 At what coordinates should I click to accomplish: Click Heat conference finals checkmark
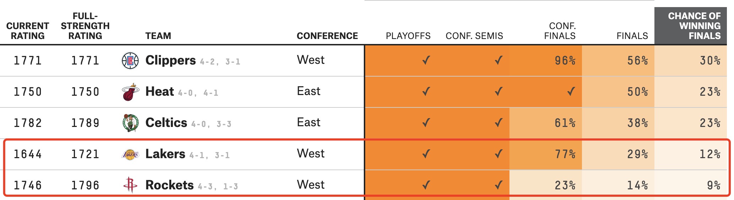click(x=571, y=91)
